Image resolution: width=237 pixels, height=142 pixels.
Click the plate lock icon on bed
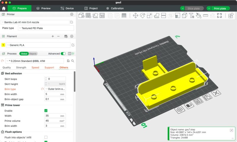(188, 106)
